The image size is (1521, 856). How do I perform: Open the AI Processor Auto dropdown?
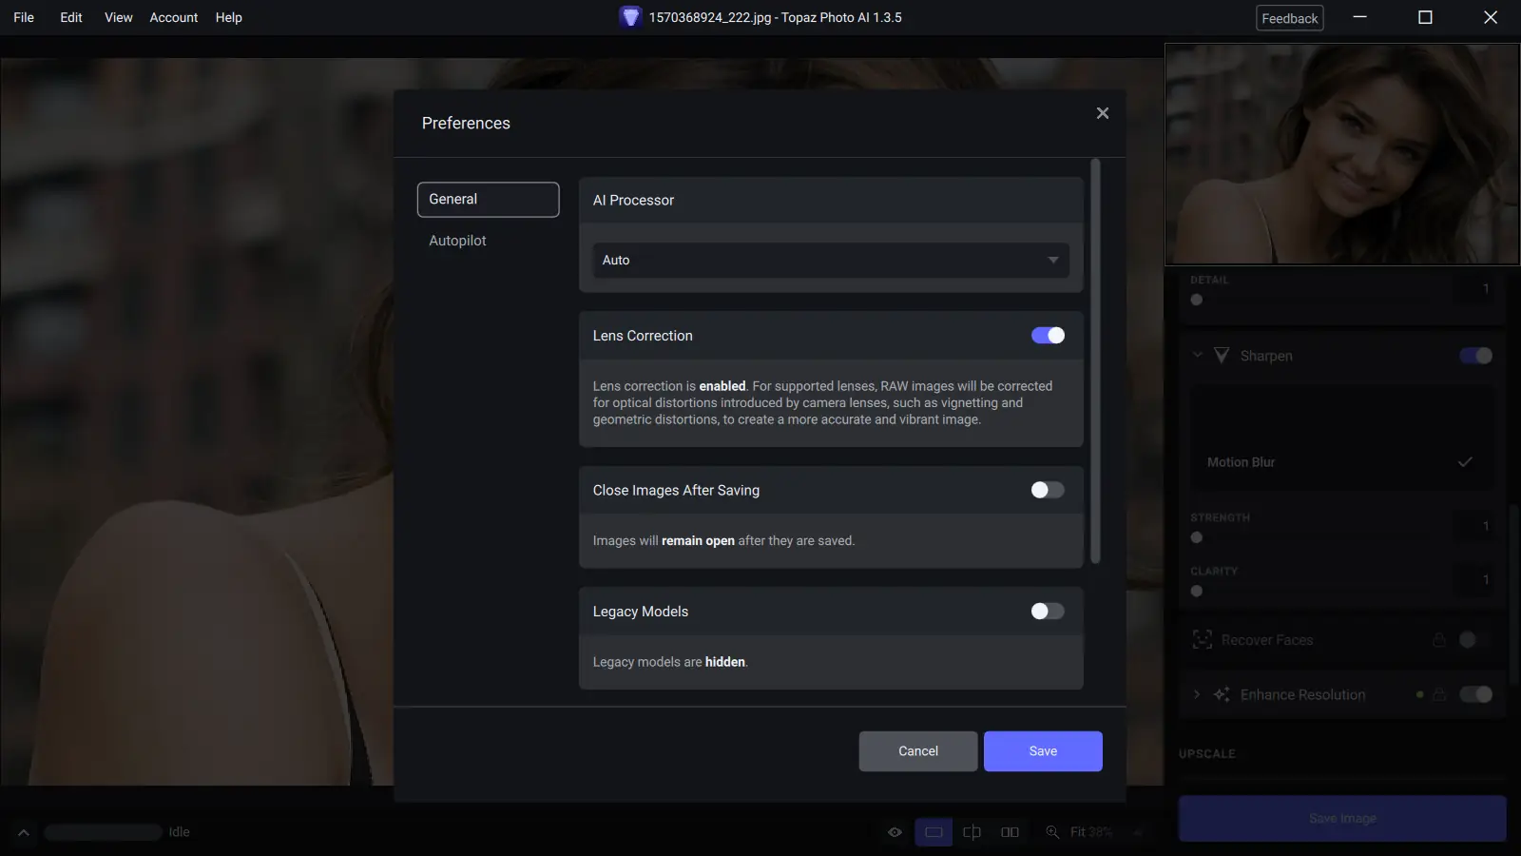pos(831,260)
